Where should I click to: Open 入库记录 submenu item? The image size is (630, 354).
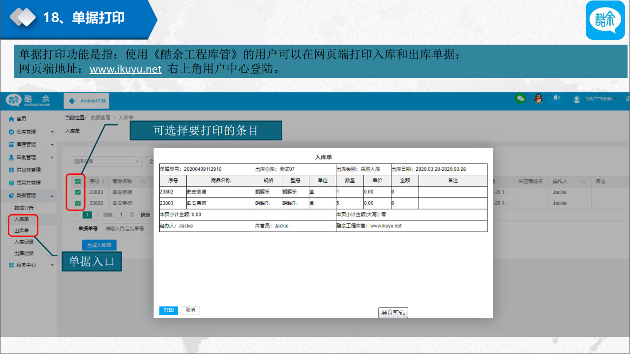(x=24, y=242)
